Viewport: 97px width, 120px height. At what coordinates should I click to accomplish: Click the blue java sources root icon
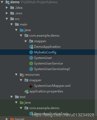click(x=22, y=30)
